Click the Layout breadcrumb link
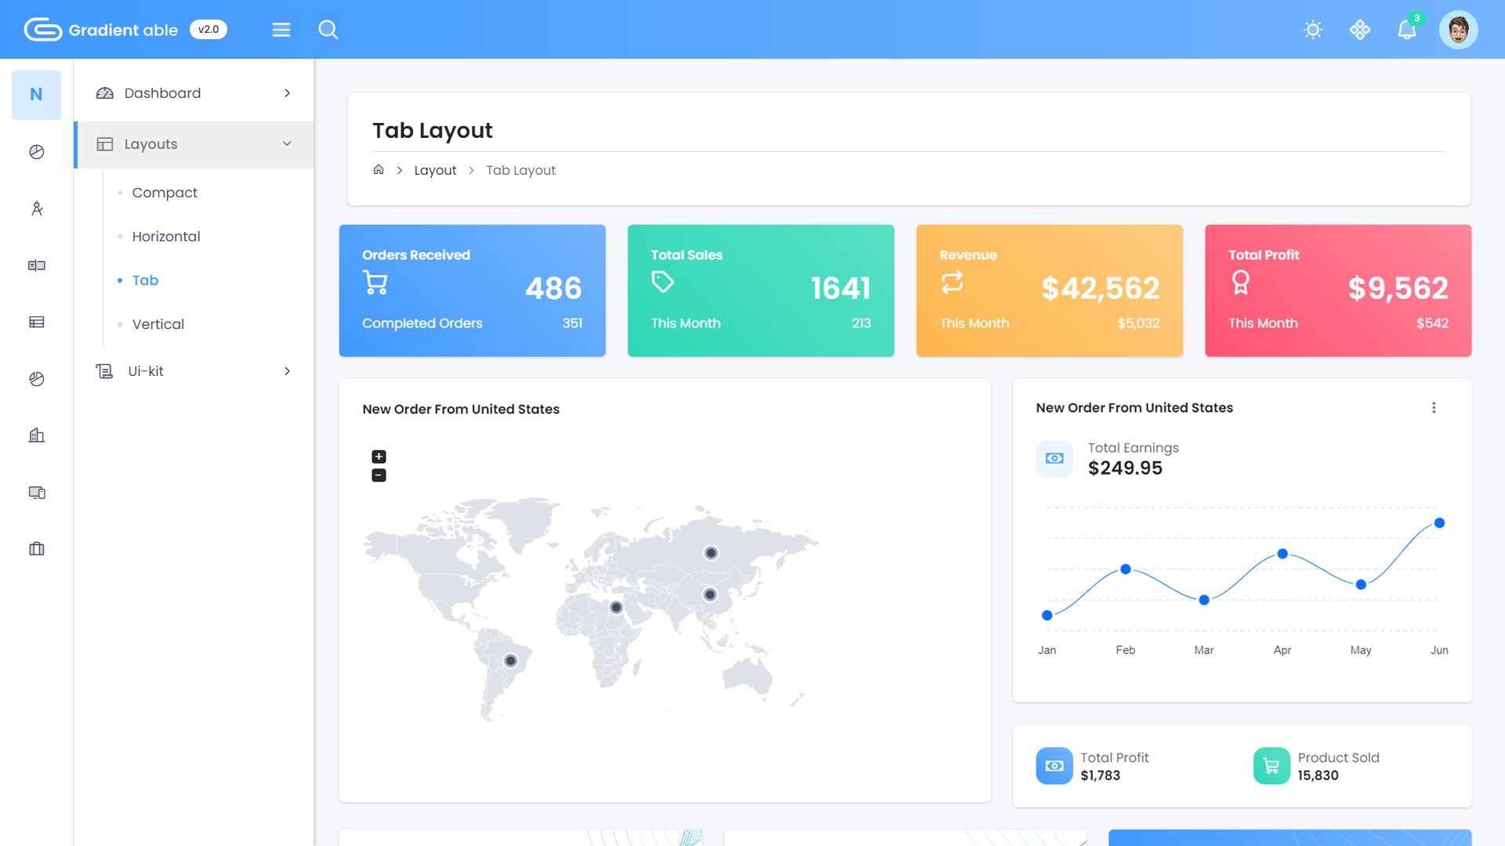Viewport: 1505px width, 846px height. pos(435,170)
